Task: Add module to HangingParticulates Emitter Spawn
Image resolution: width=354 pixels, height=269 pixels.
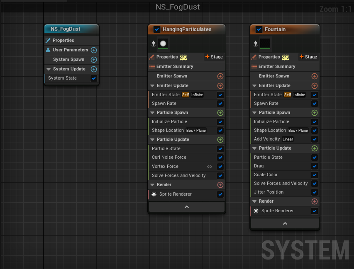Action: pos(220,76)
